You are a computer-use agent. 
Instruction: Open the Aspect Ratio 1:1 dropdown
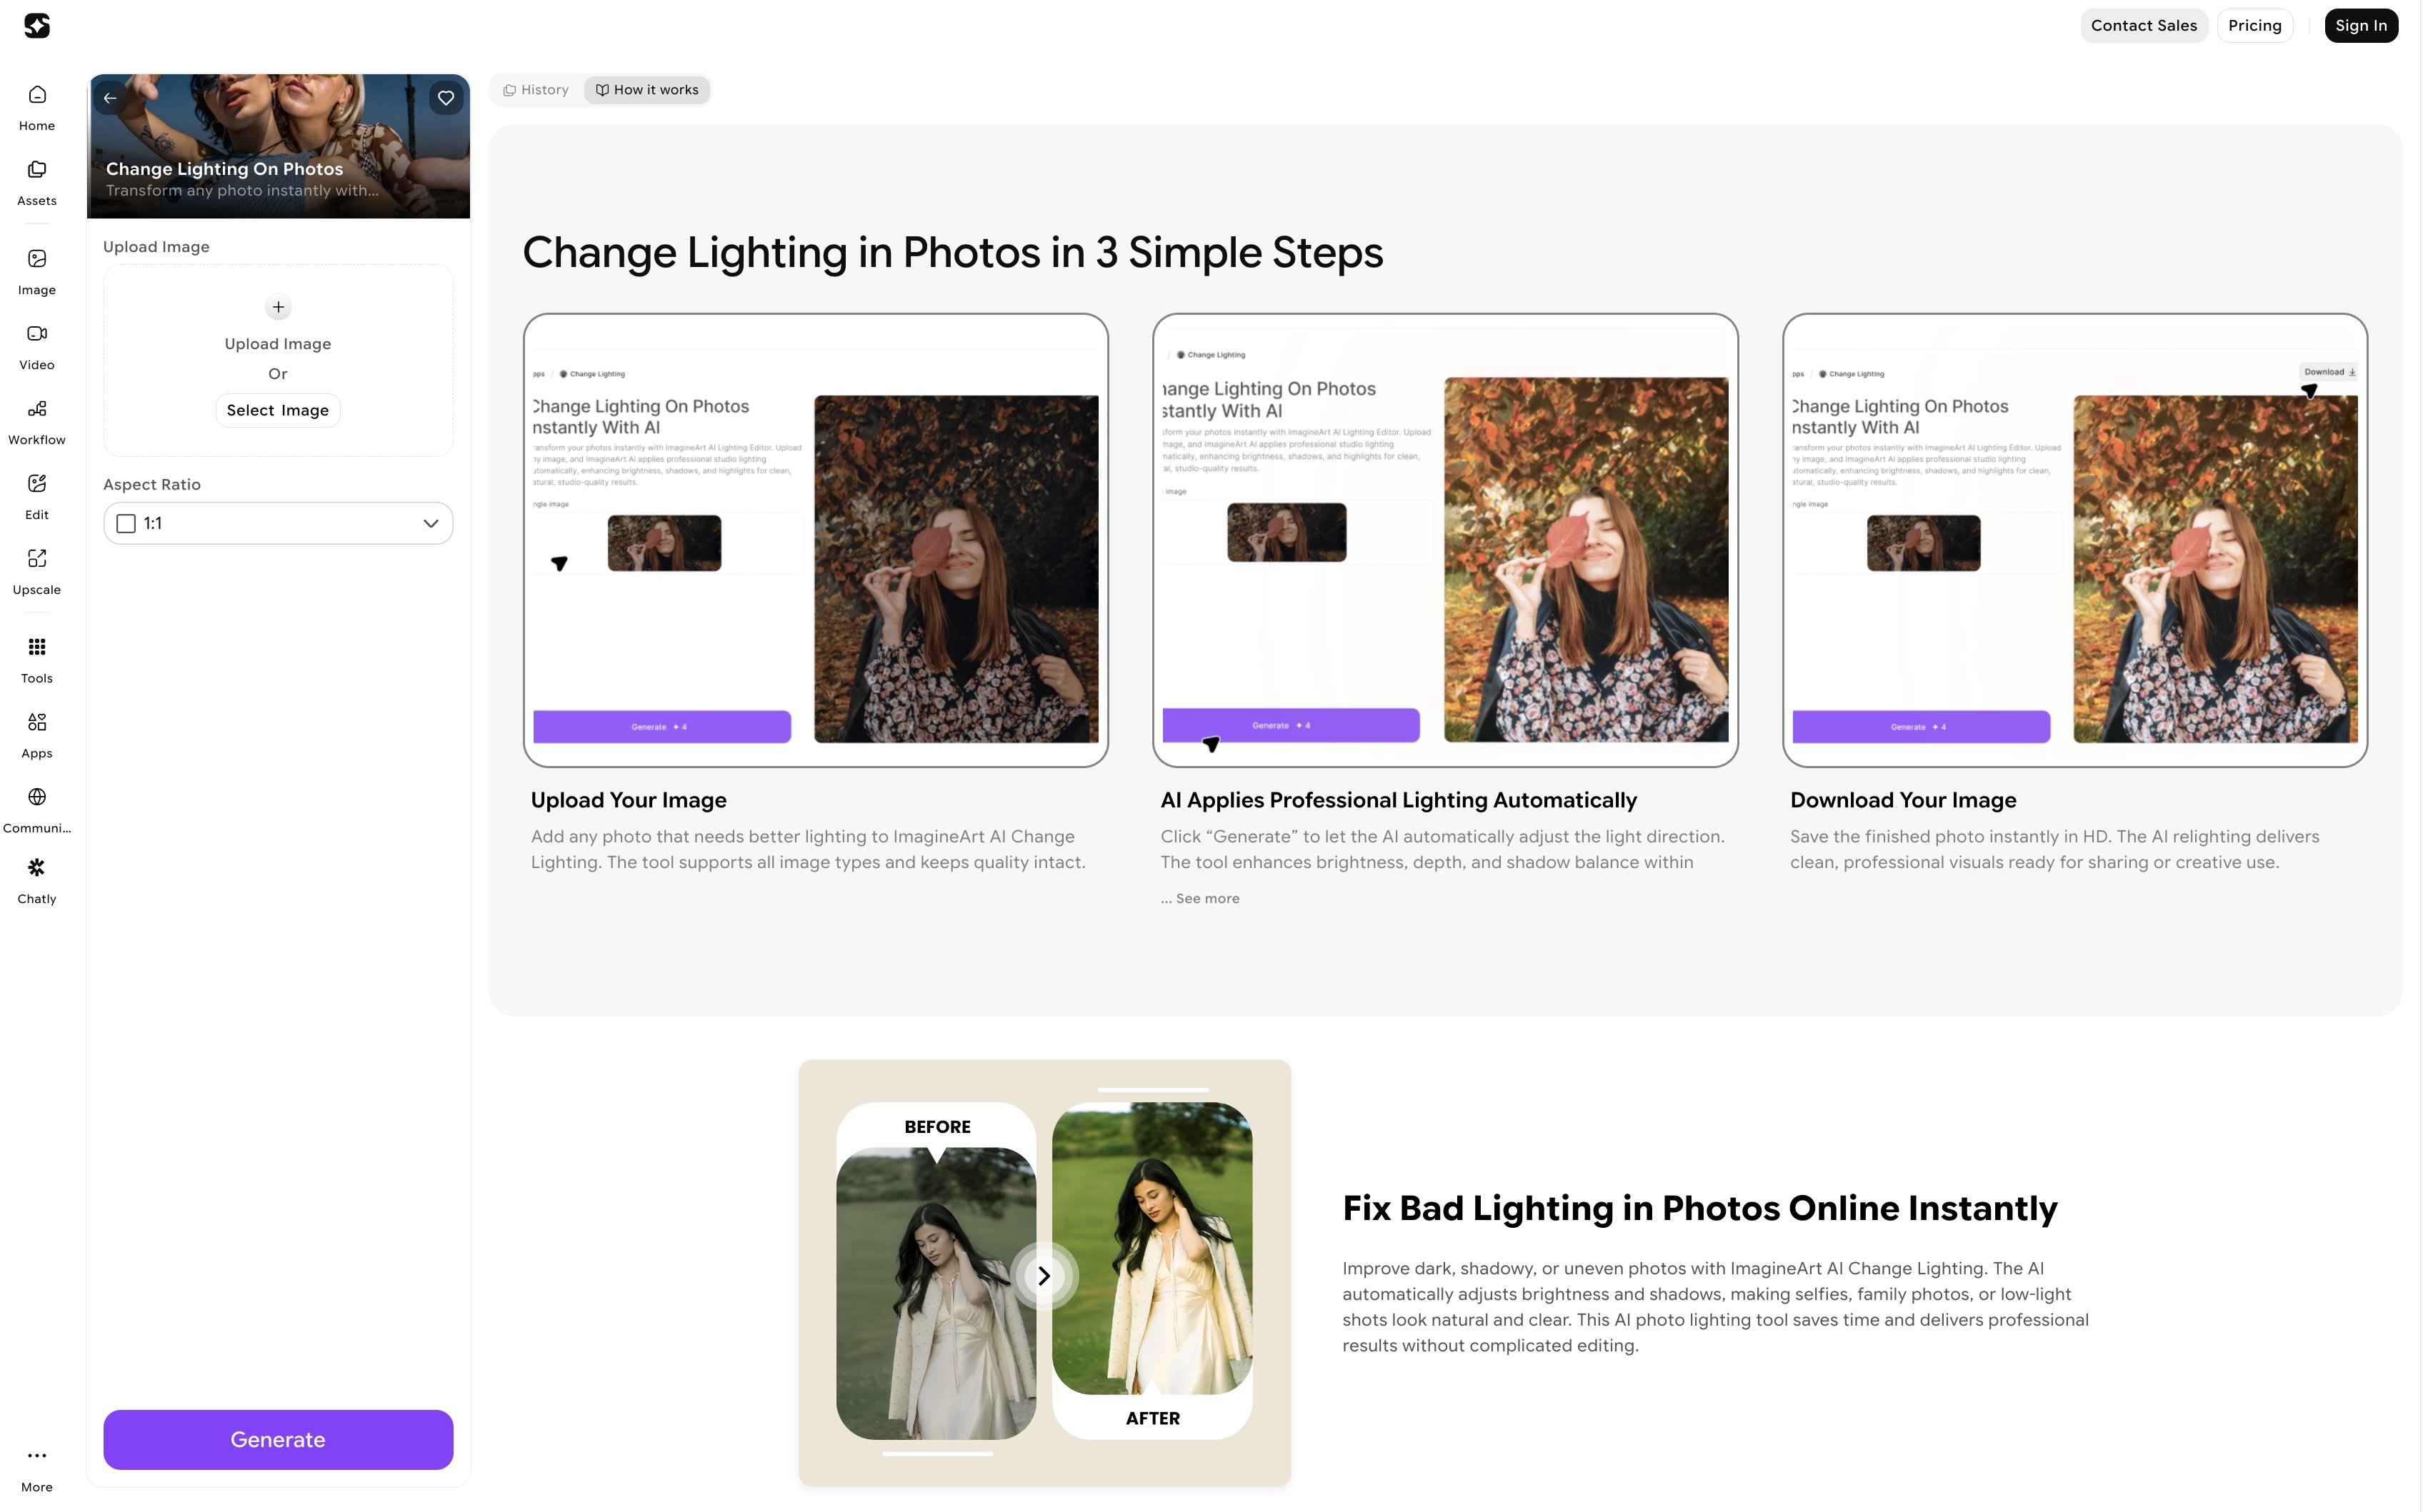[x=278, y=523]
